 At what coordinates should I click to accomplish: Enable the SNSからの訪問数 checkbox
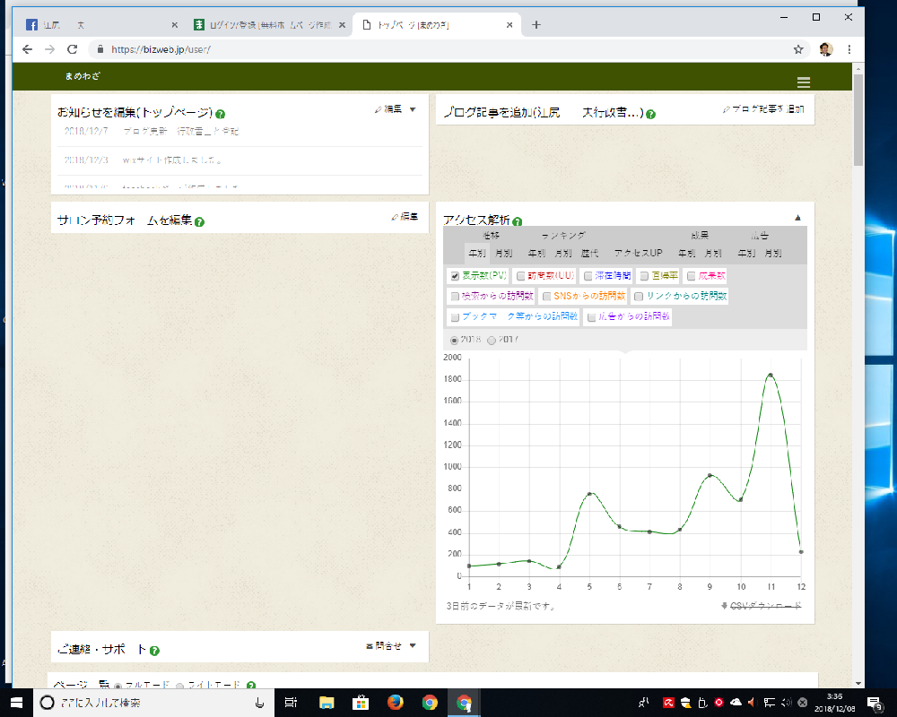click(x=546, y=296)
